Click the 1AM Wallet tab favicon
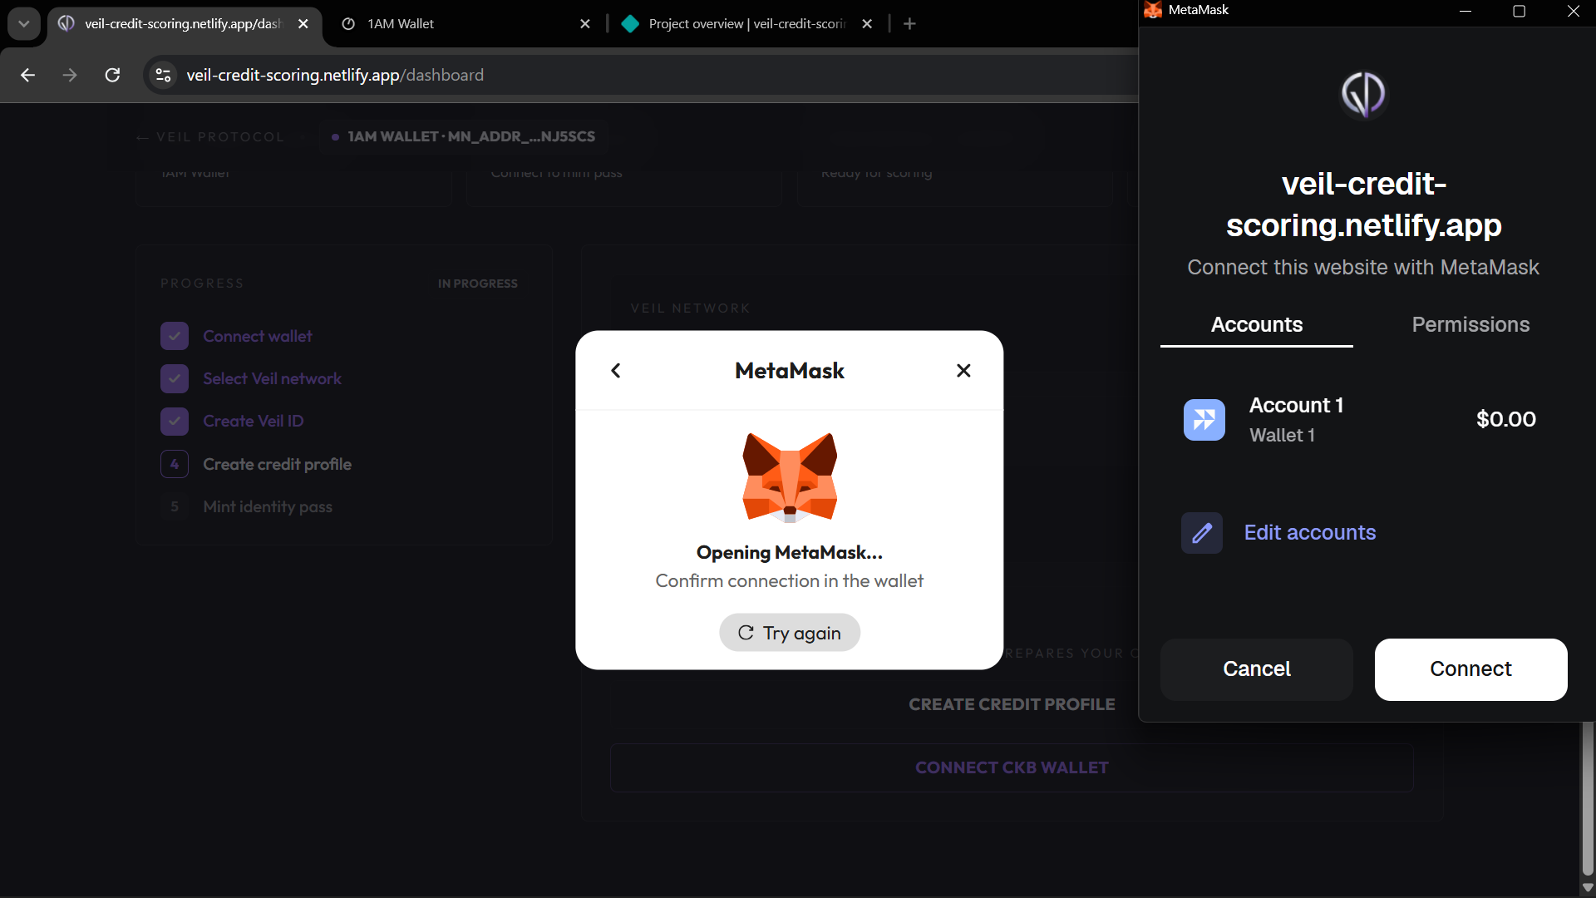Screen dimensions: 1596x898 pyautogui.click(x=349, y=24)
